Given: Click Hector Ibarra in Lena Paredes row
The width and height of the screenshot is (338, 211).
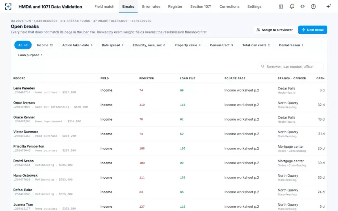Looking at the screenshot, I should pos(286,93).
